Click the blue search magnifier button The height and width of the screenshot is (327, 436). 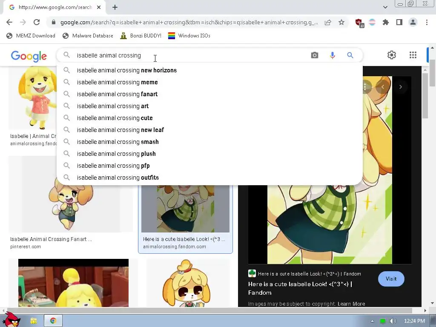pyautogui.click(x=350, y=55)
